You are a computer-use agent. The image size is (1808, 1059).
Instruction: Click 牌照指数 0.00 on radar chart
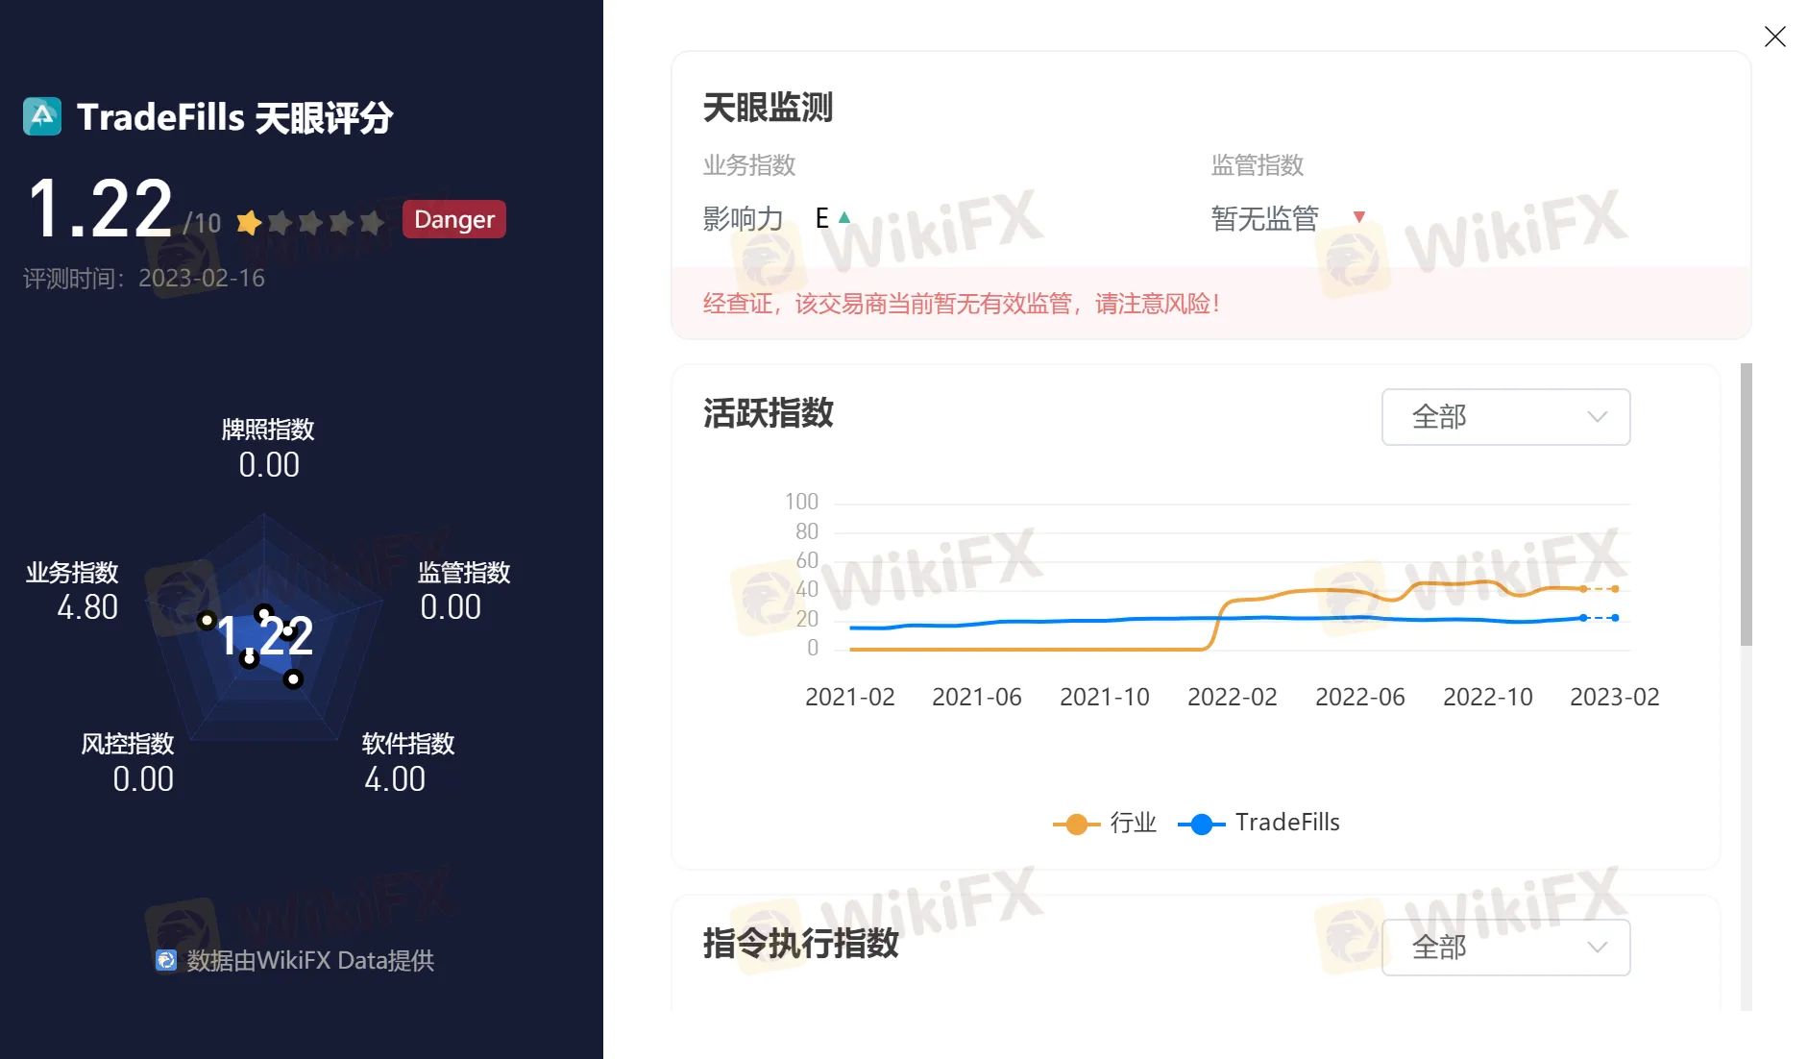(268, 449)
